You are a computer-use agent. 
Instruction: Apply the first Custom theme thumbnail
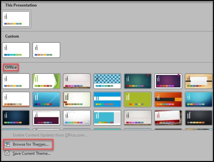tap(16, 50)
